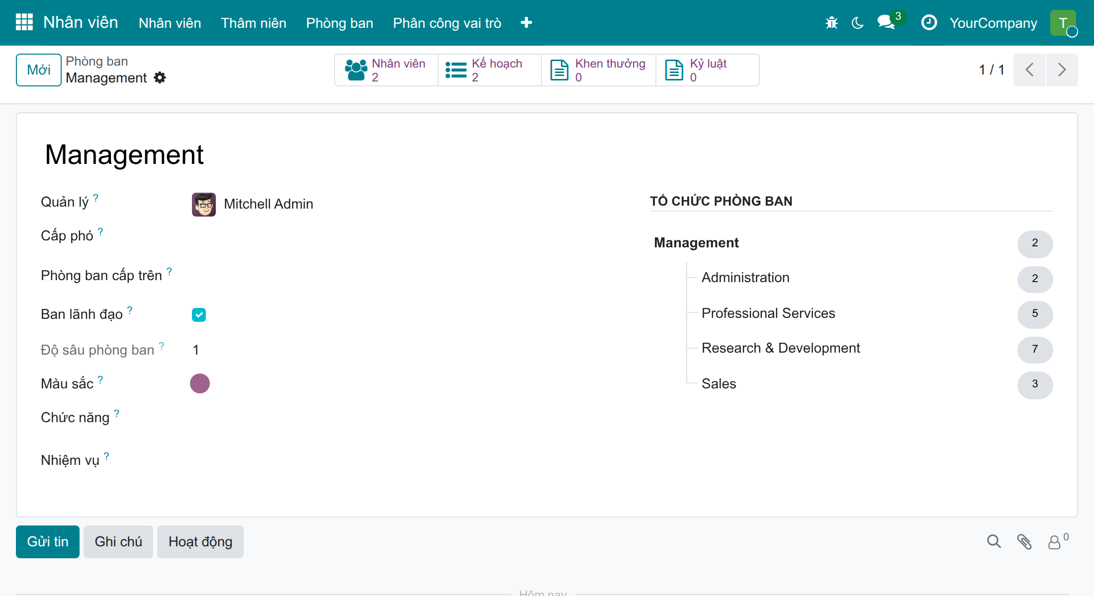This screenshot has height=596, width=1094.
Task: Click the add plus icon in navbar
Action: point(526,23)
